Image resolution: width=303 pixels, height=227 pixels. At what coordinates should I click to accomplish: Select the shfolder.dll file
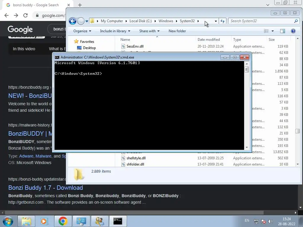tap(135, 164)
